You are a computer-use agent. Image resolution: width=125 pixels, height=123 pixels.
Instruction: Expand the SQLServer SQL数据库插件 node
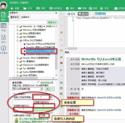click(x=17, y=65)
